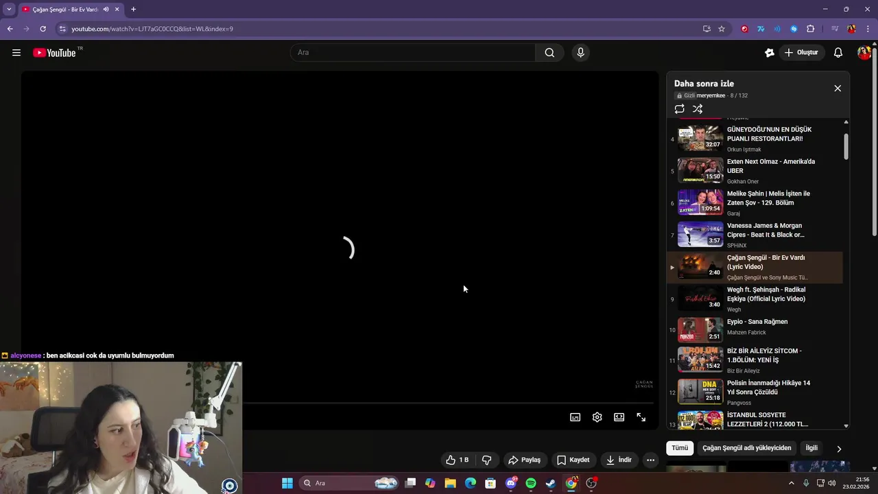The width and height of the screenshot is (878, 494).
Task: Enter fullscreen mode
Action: tap(641, 417)
